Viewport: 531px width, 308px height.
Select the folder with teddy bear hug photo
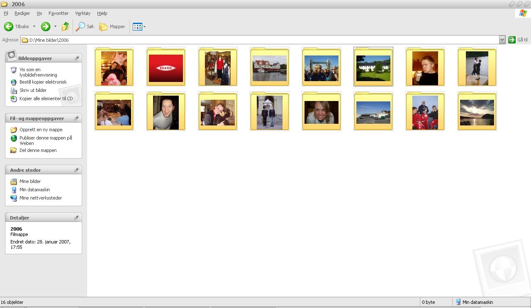pyautogui.click(x=218, y=111)
